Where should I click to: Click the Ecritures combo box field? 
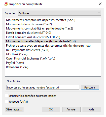pos(59,13)
